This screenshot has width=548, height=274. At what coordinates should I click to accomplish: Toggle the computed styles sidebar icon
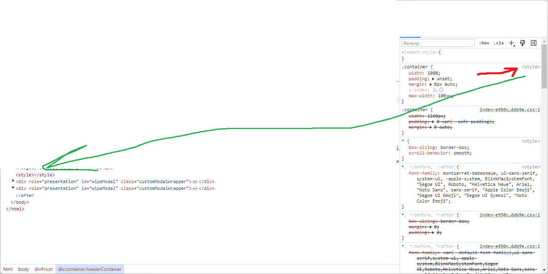[534, 43]
